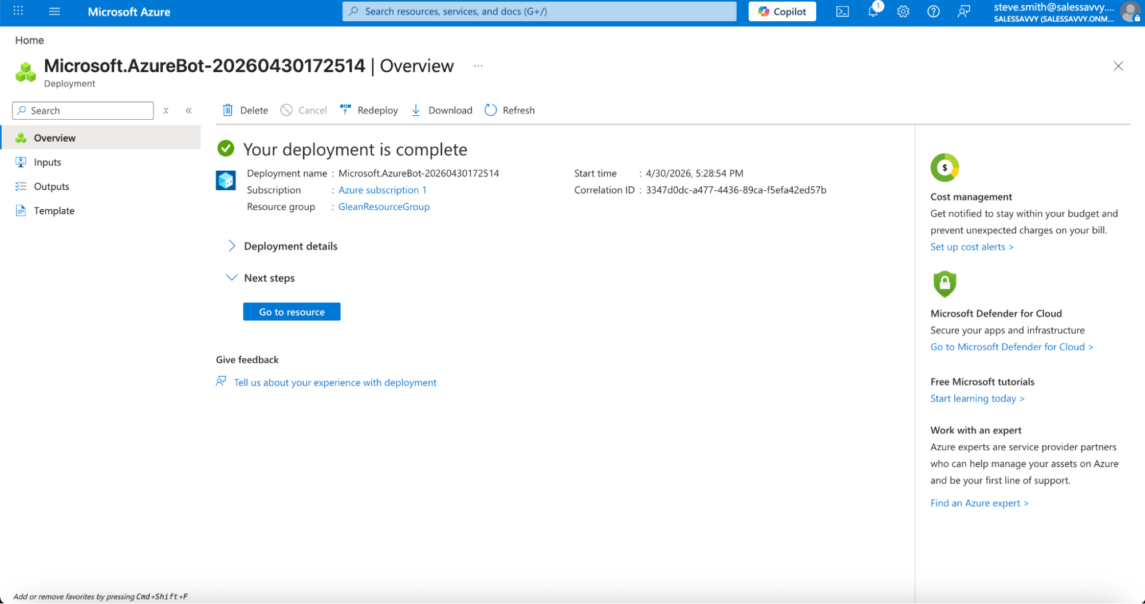Click the Refresh toolbar button
The height and width of the screenshot is (604, 1145).
click(510, 110)
